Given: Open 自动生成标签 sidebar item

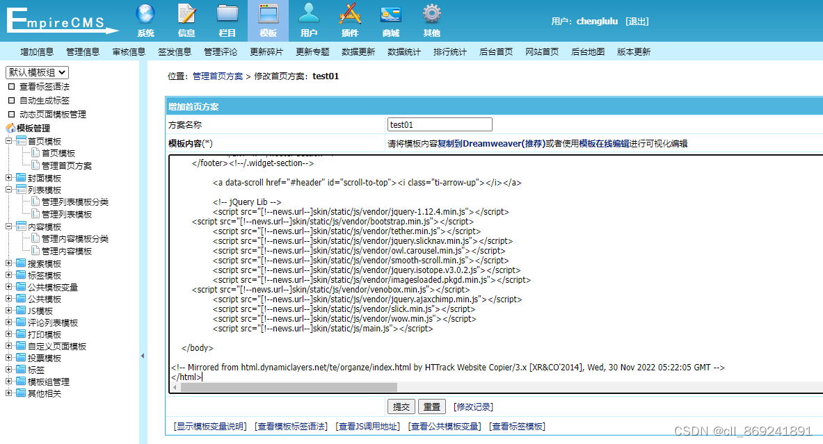Looking at the screenshot, I should coord(44,101).
